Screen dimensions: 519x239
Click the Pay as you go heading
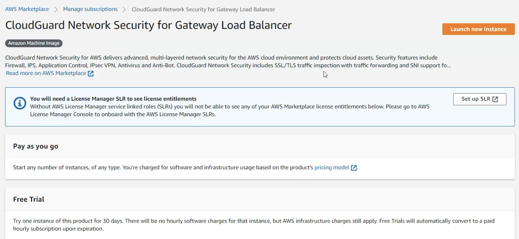[36, 146]
